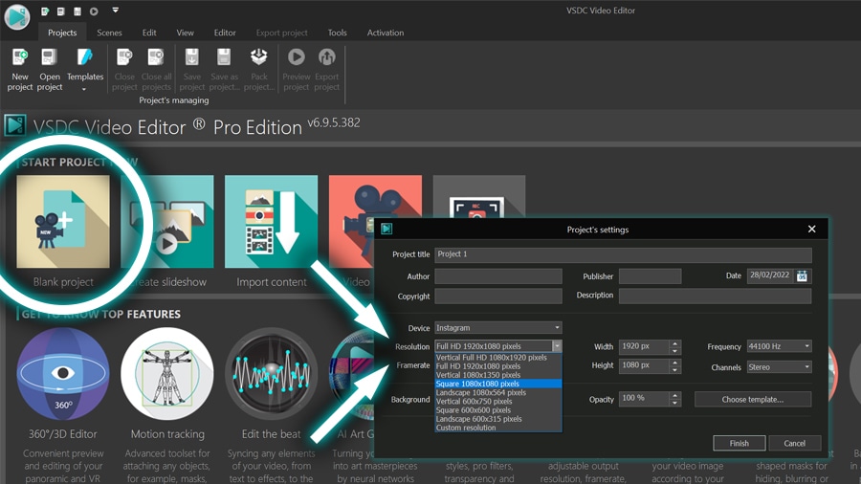The width and height of the screenshot is (861, 484).
Task: Click the Cancel button
Action: tap(795, 444)
